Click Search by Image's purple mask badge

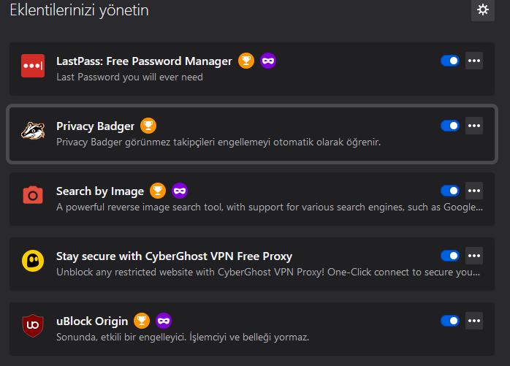pyautogui.click(x=180, y=191)
